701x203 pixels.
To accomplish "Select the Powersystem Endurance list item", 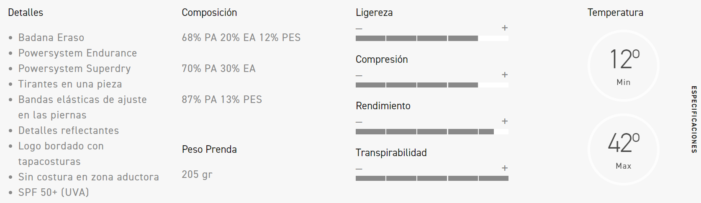I will pyautogui.click(x=77, y=53).
